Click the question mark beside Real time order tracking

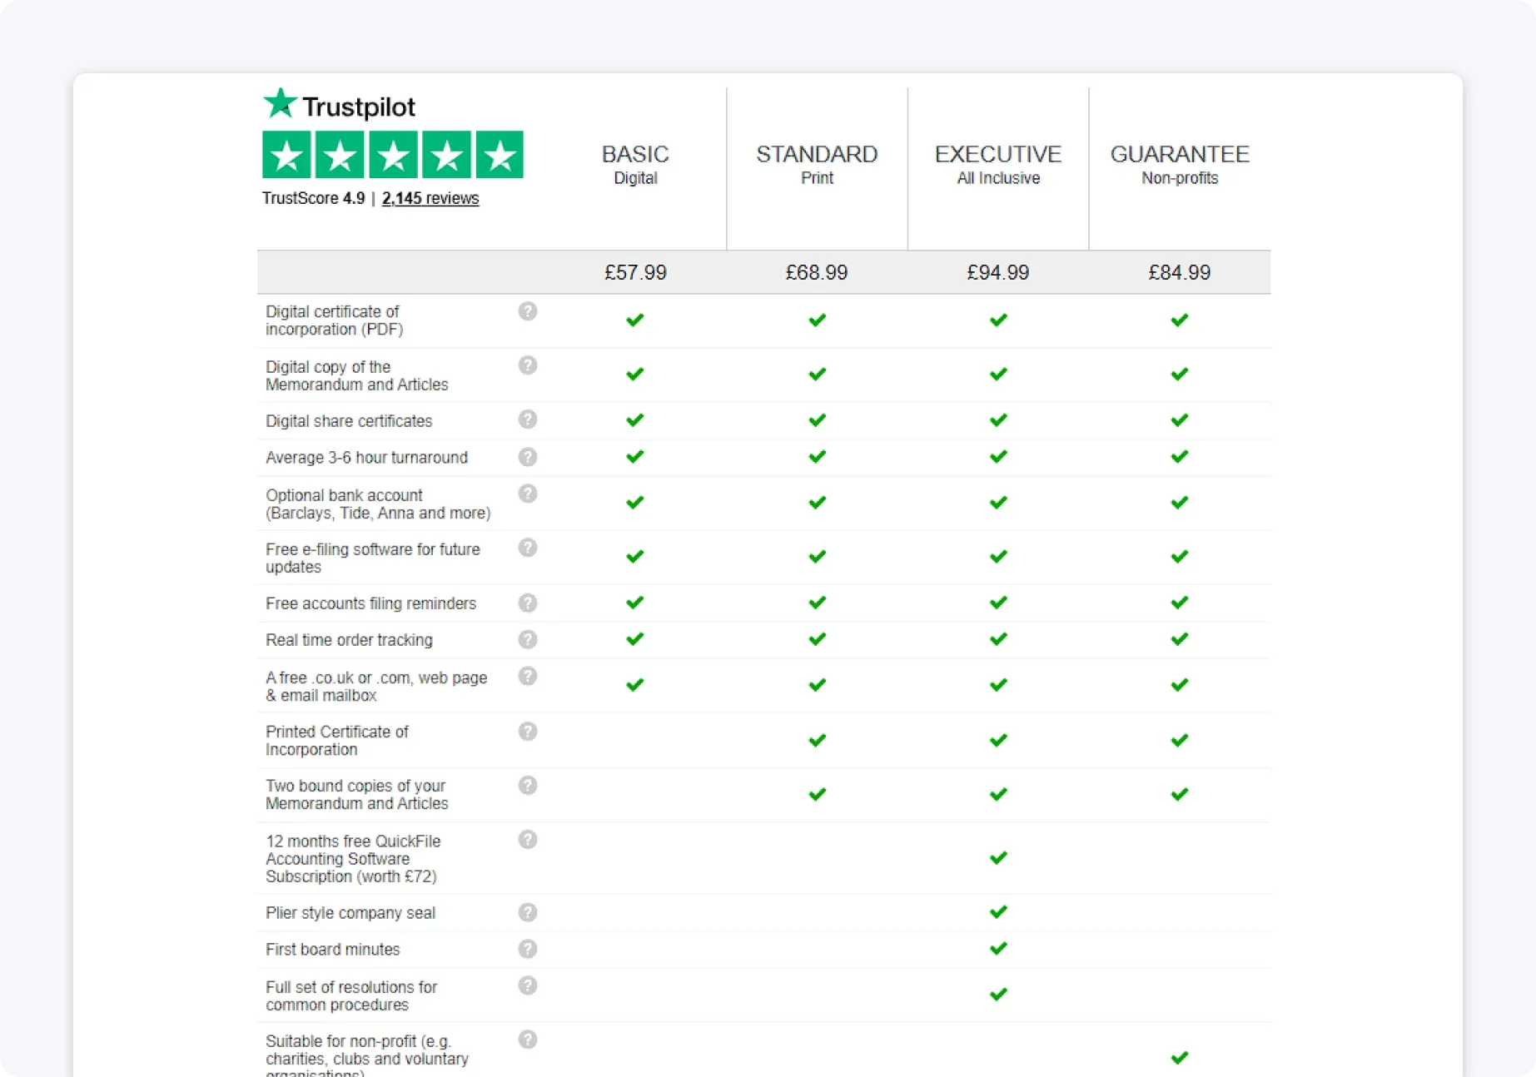(528, 639)
